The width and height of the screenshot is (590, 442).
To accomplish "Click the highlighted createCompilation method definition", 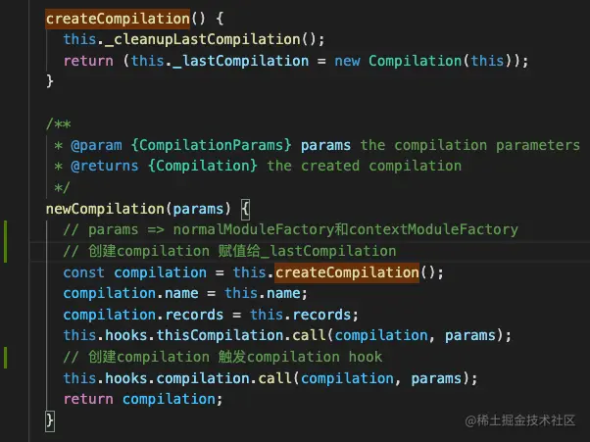I will pyautogui.click(x=118, y=19).
